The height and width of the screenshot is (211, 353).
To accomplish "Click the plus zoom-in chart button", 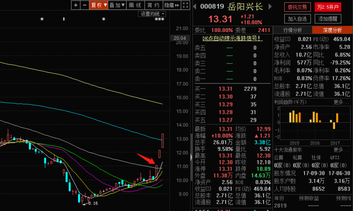I will 76,5.
